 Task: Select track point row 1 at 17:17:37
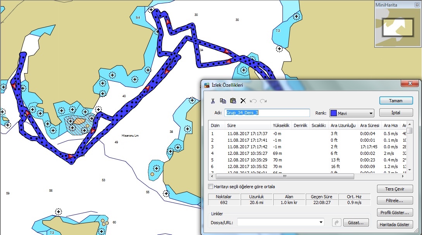[x=308, y=134]
